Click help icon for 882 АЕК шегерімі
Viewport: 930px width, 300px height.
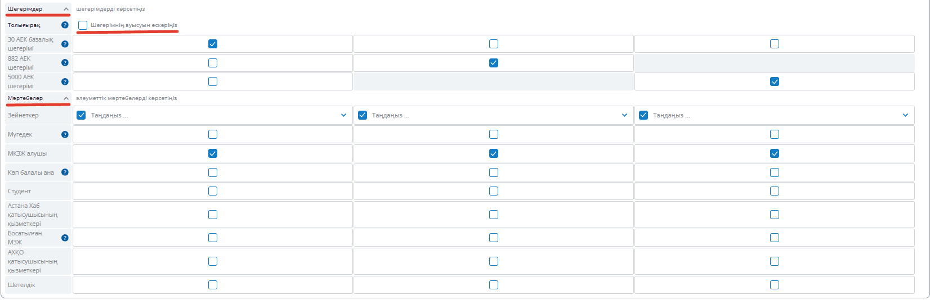tap(65, 63)
